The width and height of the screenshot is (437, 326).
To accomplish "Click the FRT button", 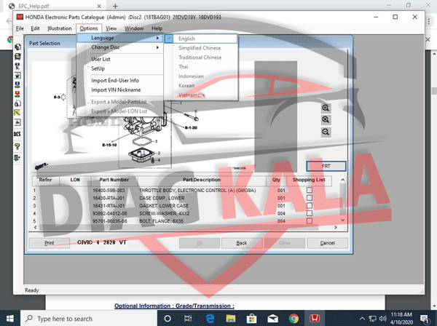I will (x=326, y=166).
